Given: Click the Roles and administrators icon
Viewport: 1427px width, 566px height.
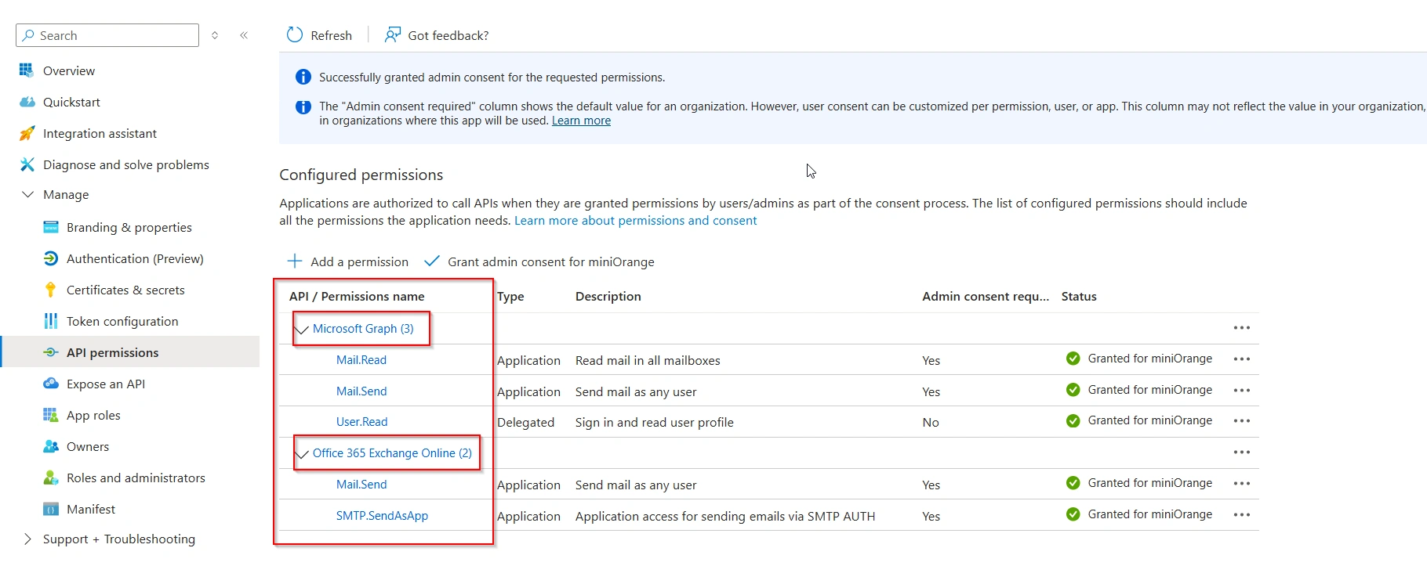Looking at the screenshot, I should [x=51, y=478].
